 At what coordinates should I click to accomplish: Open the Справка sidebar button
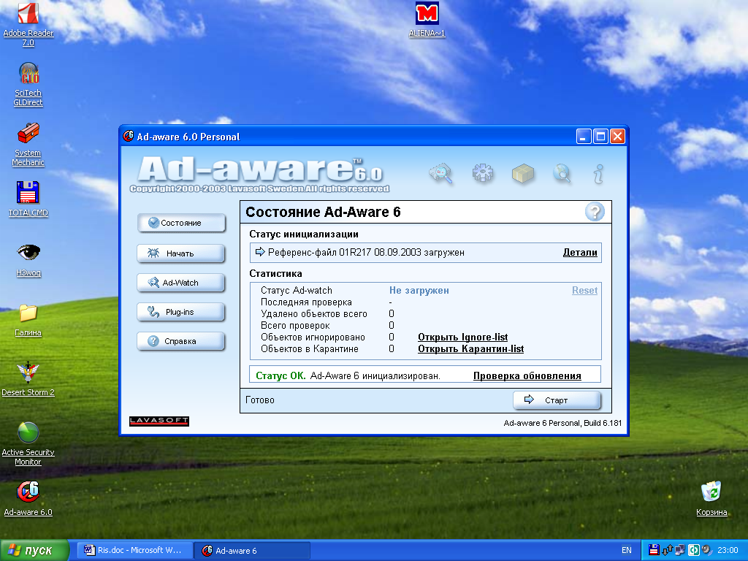pos(181,341)
